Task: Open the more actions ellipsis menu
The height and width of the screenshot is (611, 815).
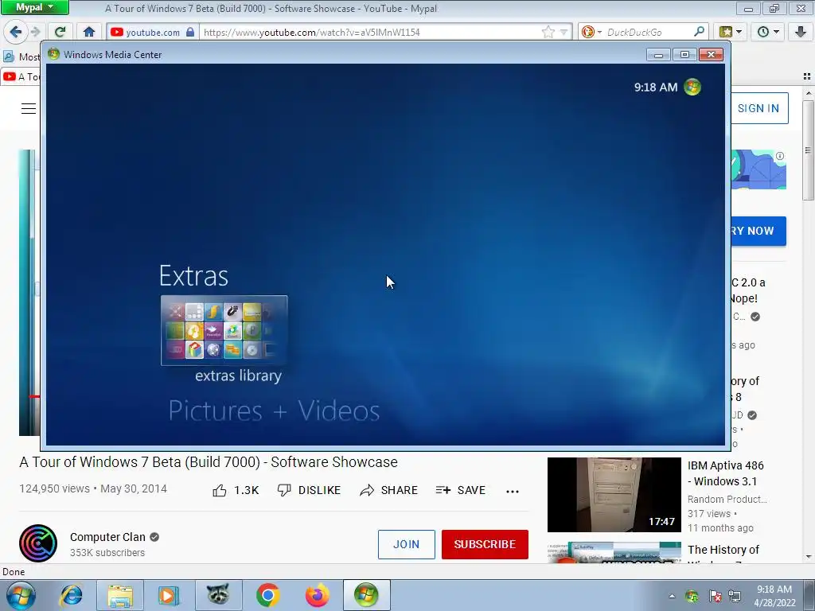Action: 513,491
